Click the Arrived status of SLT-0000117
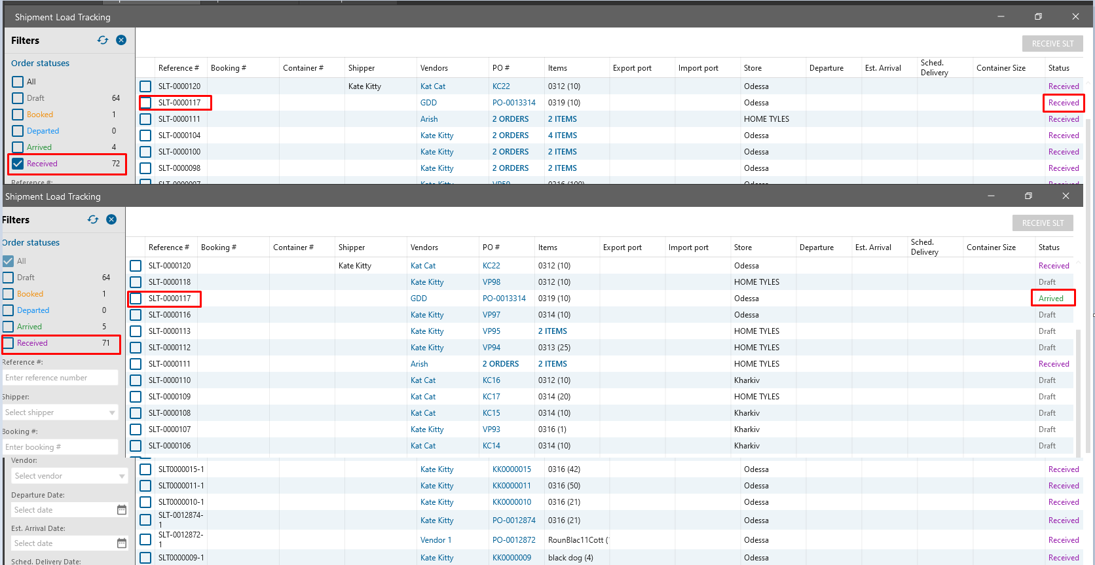The height and width of the screenshot is (565, 1095). tap(1051, 299)
